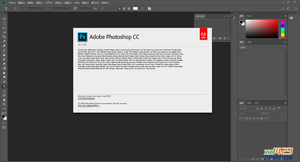Screen dimensions: 300x162
Task: Select the Lasso tool
Action: pos(4,28)
